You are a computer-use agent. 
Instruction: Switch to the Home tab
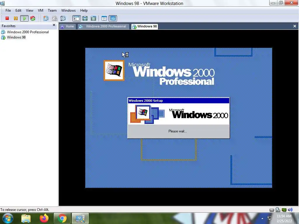coord(67,27)
